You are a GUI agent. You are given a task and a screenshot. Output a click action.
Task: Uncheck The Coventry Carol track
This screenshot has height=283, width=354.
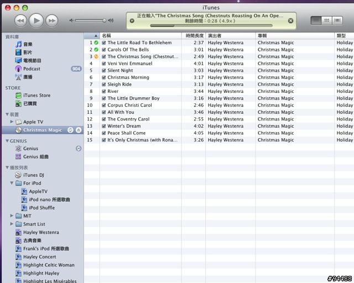pyautogui.click(x=104, y=119)
